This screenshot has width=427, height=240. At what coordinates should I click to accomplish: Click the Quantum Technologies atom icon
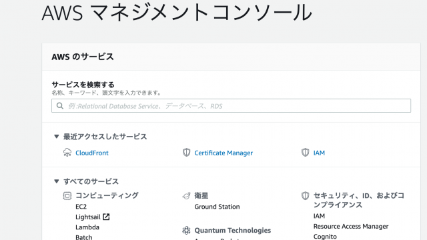click(x=186, y=230)
